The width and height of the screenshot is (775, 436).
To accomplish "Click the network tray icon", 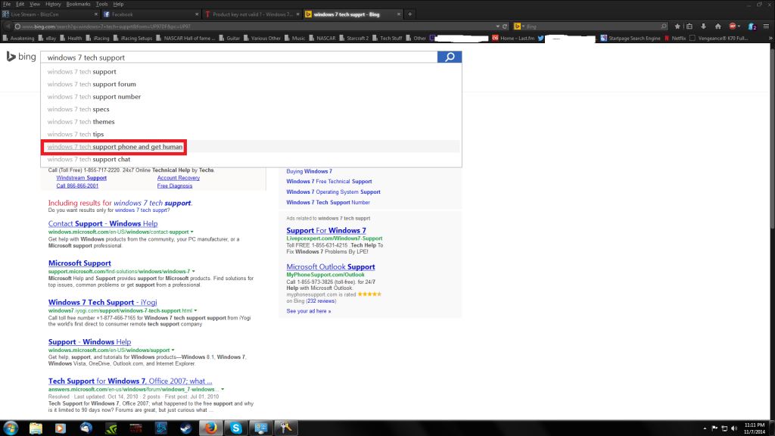I will point(724,428).
